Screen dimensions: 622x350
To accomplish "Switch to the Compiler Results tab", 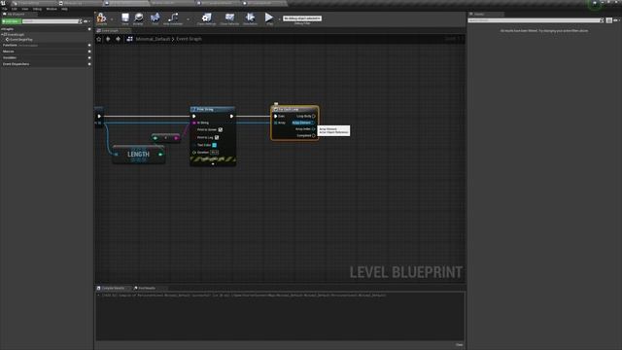I will (113, 288).
